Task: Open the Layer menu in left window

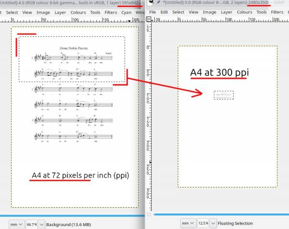Action: coord(60,13)
